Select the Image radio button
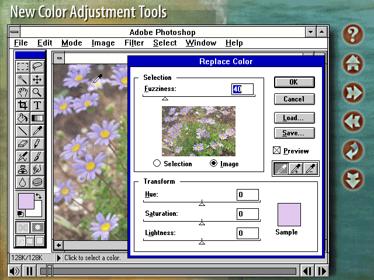The width and height of the screenshot is (374, 280). click(213, 163)
